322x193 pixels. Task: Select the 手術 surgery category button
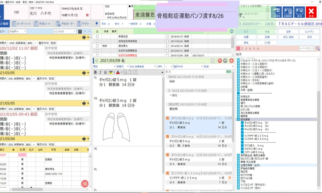click(x=309, y=37)
